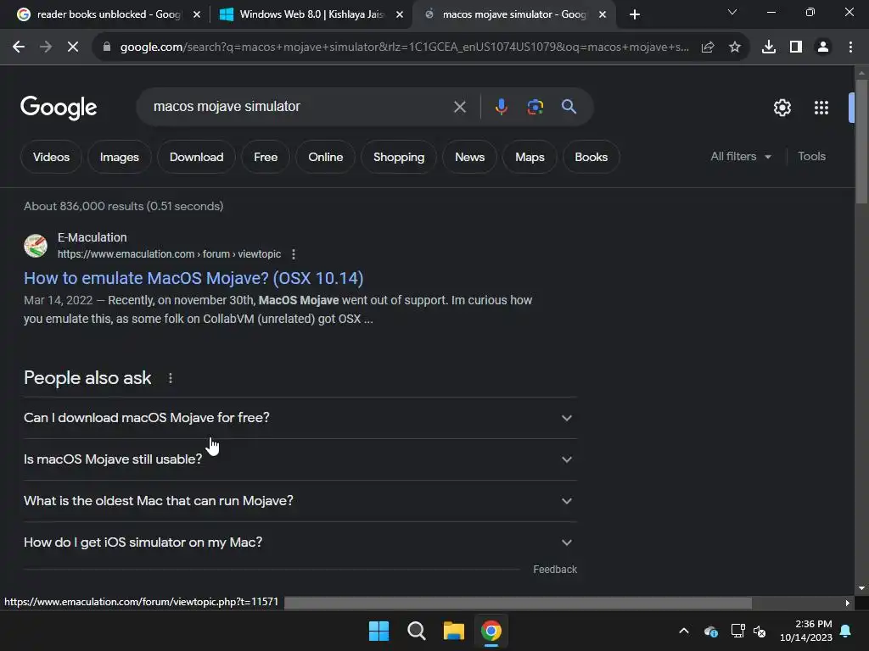
Task: Open three-dot options beside E-Maculation result
Action: pyautogui.click(x=294, y=254)
